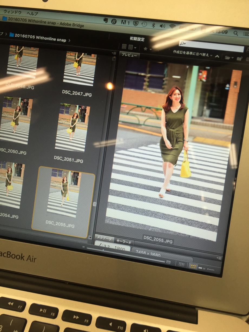The height and width of the screenshot is (332, 249).
Task: Open the Content panel options menu icon
Action: [114, 53]
